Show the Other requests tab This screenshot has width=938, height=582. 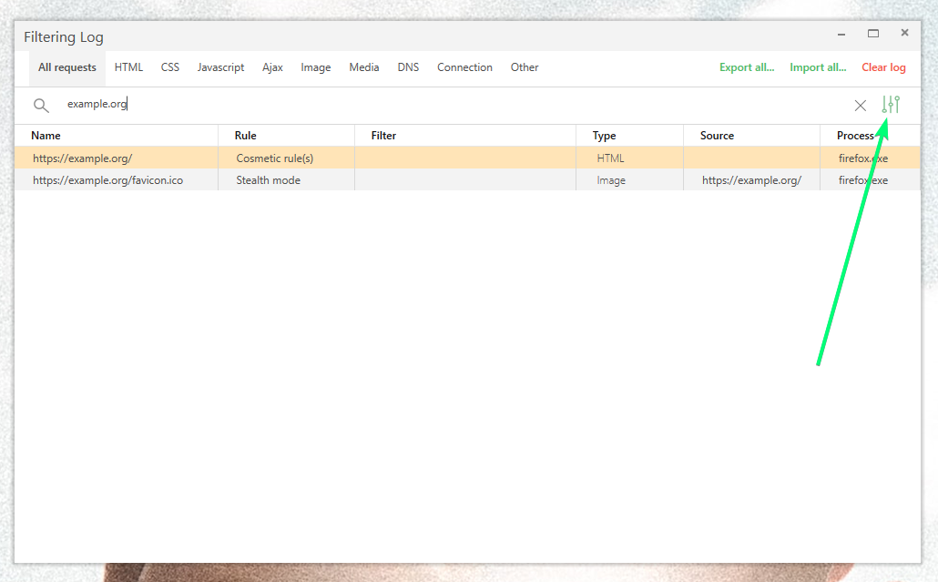tap(524, 66)
